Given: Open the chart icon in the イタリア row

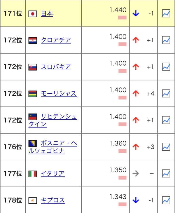Looking at the screenshot, I should (x=166, y=173).
